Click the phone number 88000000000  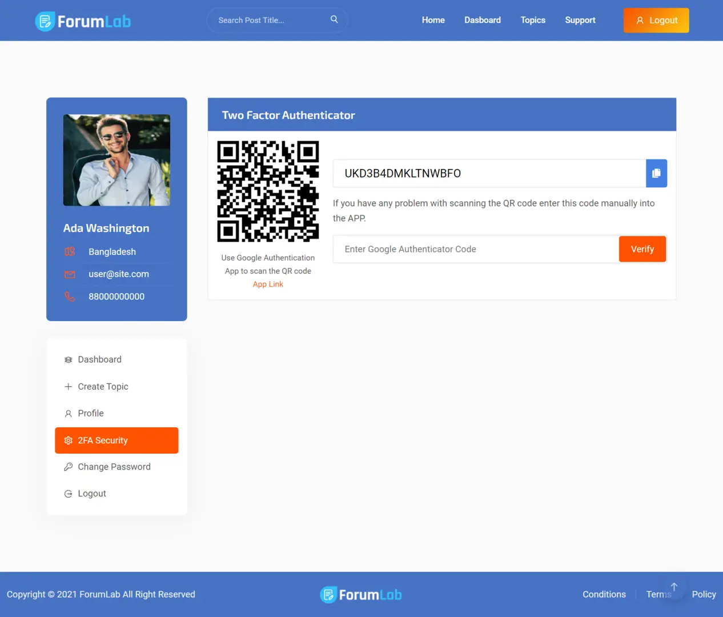[x=117, y=297]
